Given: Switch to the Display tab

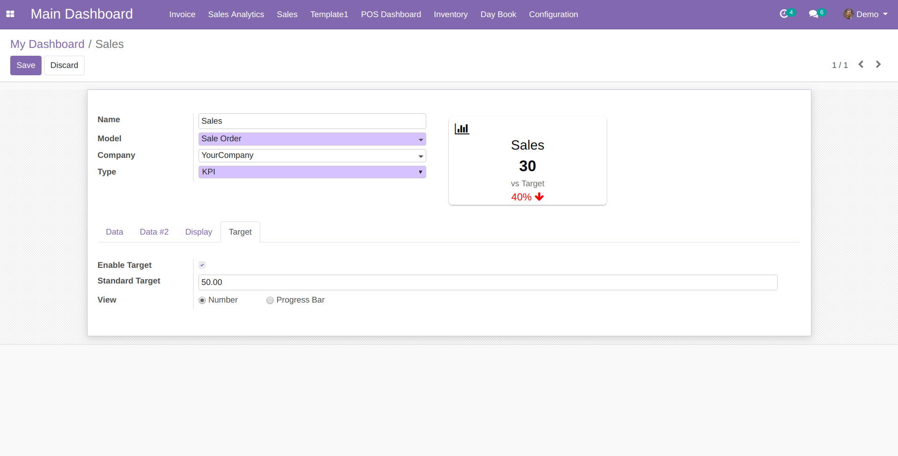Looking at the screenshot, I should point(198,232).
